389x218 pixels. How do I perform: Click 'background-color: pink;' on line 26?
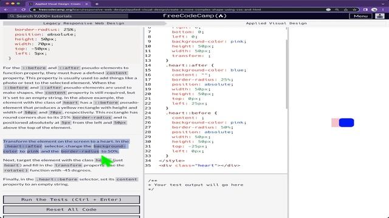pyautogui.click(x=209, y=122)
